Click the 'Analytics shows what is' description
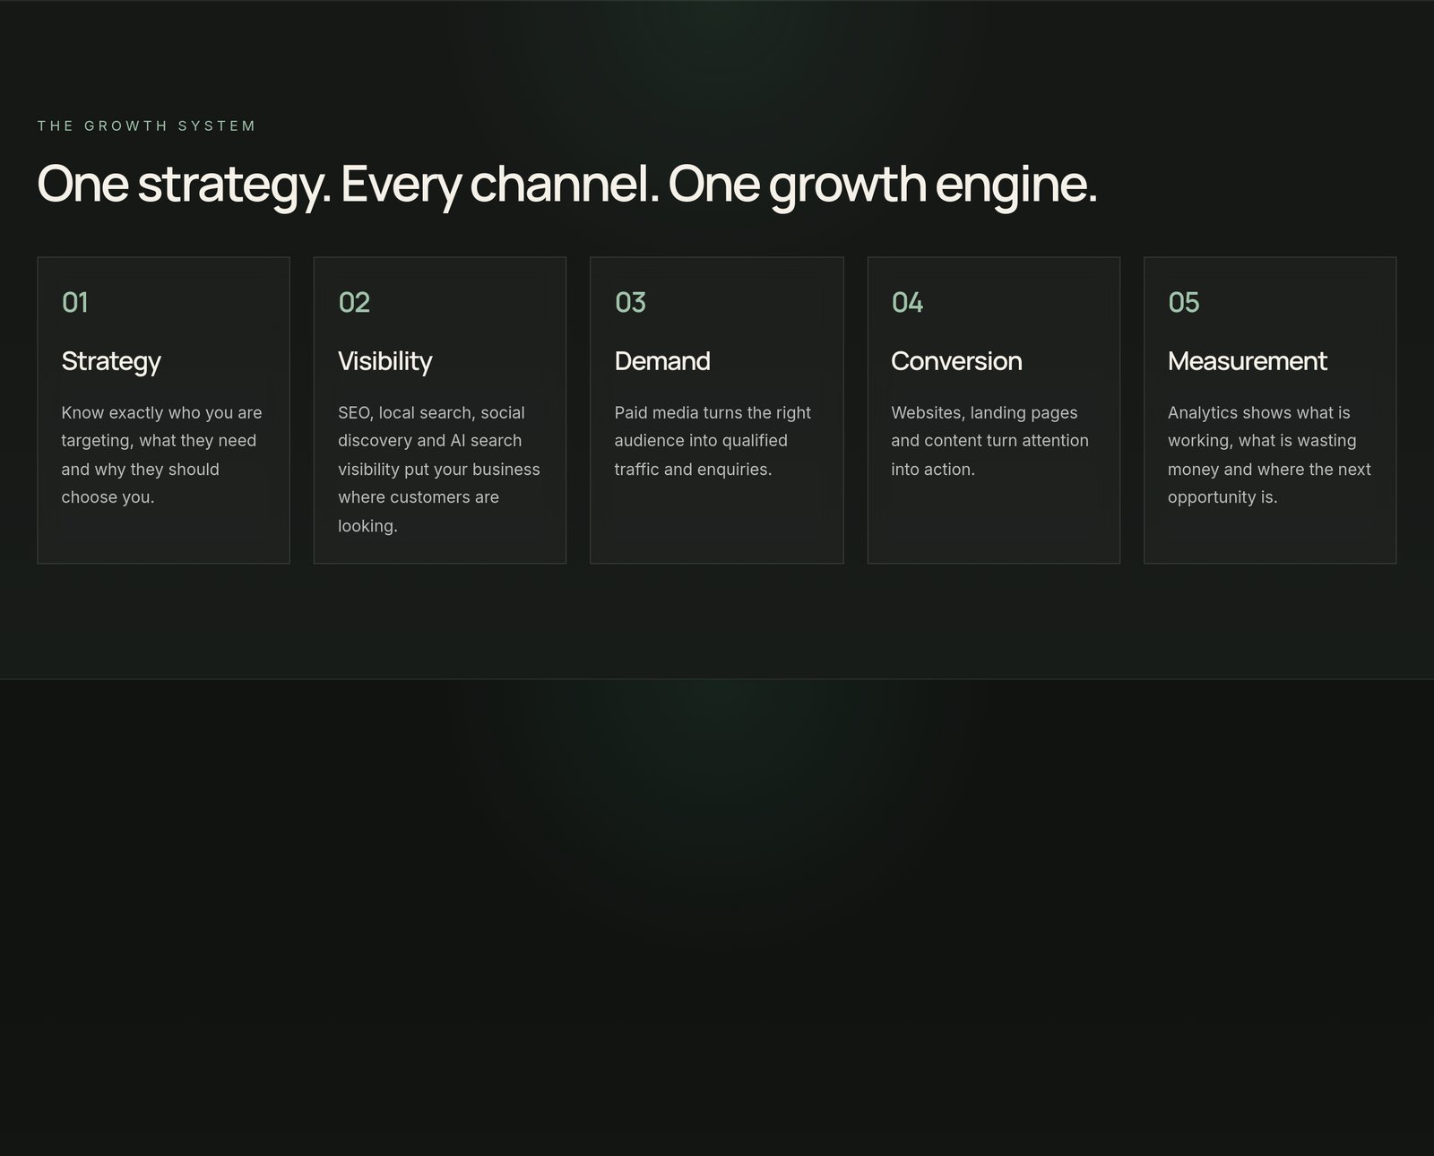The image size is (1434, 1156). tap(1269, 455)
